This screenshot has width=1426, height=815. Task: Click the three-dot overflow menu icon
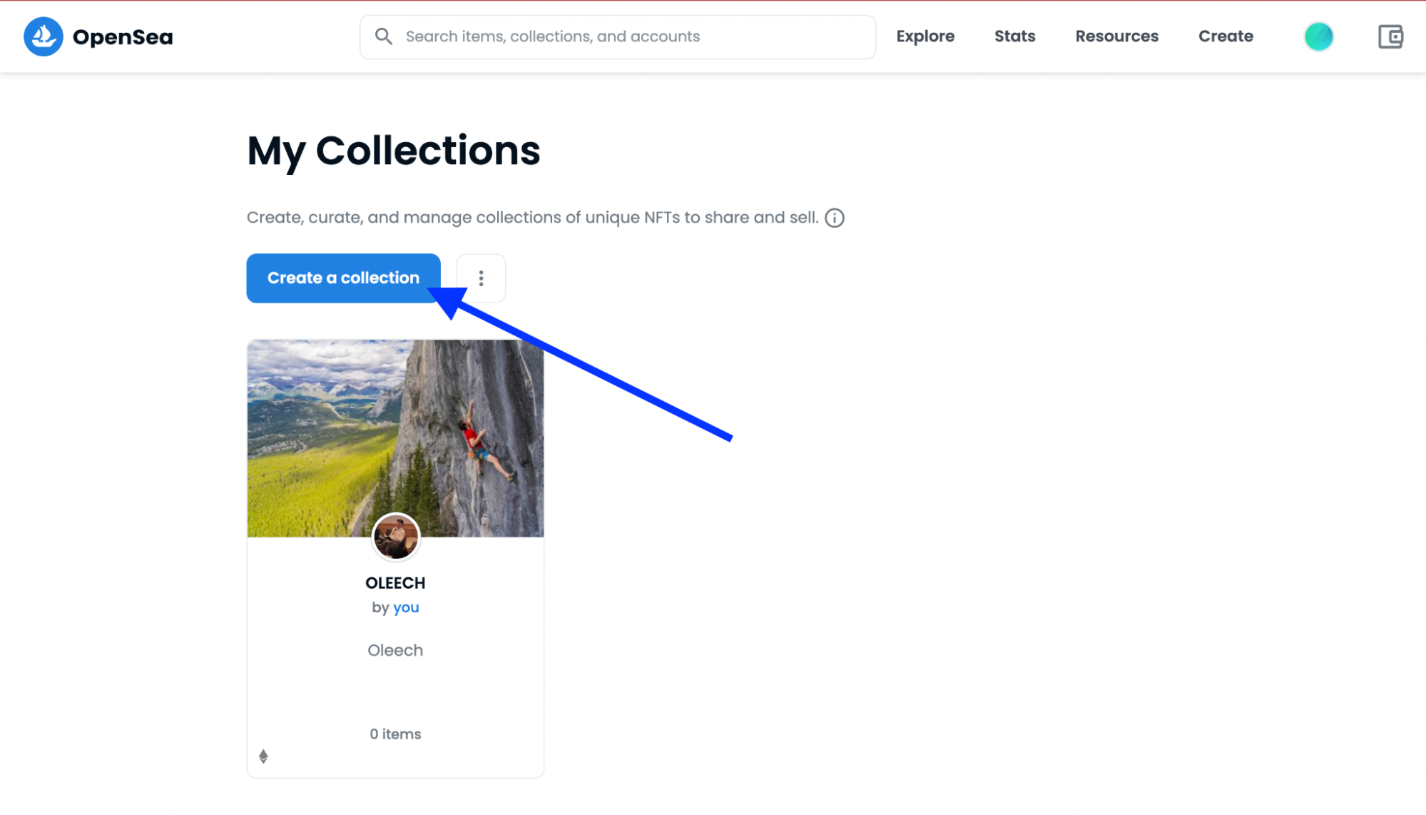click(x=481, y=278)
